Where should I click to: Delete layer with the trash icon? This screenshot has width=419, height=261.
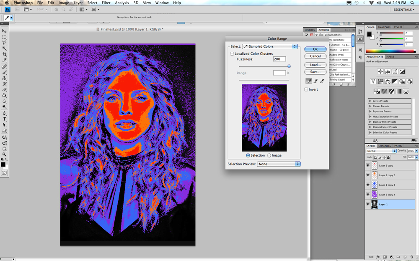411,257
